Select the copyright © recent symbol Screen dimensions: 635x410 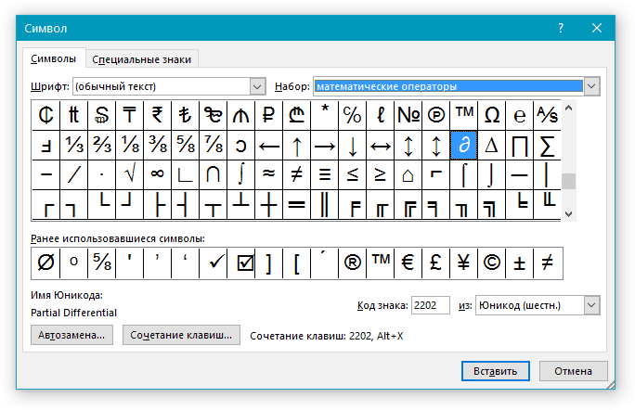pyautogui.click(x=492, y=263)
